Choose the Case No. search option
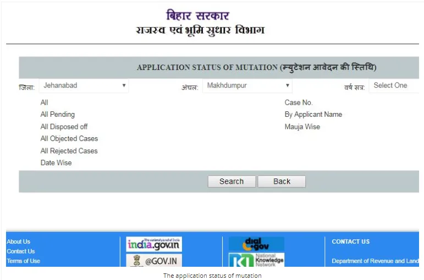This screenshot has height=280, width=424. pos(298,103)
